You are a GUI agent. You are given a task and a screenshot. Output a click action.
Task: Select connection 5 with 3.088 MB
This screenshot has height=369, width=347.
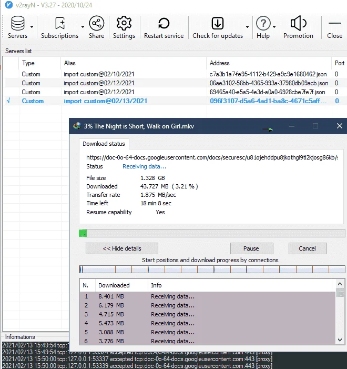click(207, 332)
